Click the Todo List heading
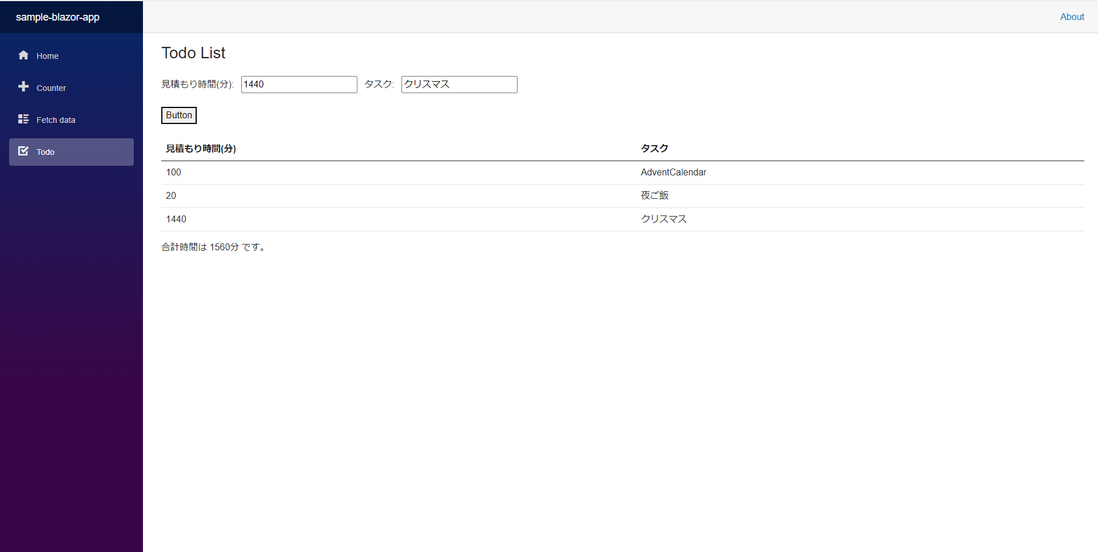The image size is (1098, 552). (x=193, y=53)
